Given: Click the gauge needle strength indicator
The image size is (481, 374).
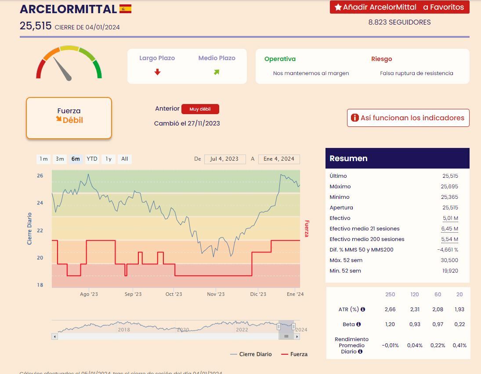Looking at the screenshot, I should click(62, 69).
